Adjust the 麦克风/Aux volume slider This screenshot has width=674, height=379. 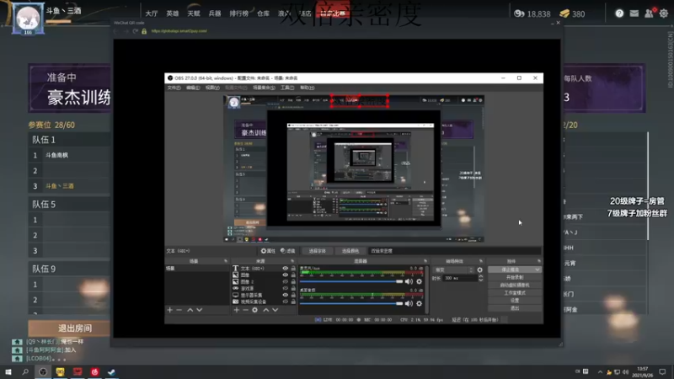click(351, 281)
